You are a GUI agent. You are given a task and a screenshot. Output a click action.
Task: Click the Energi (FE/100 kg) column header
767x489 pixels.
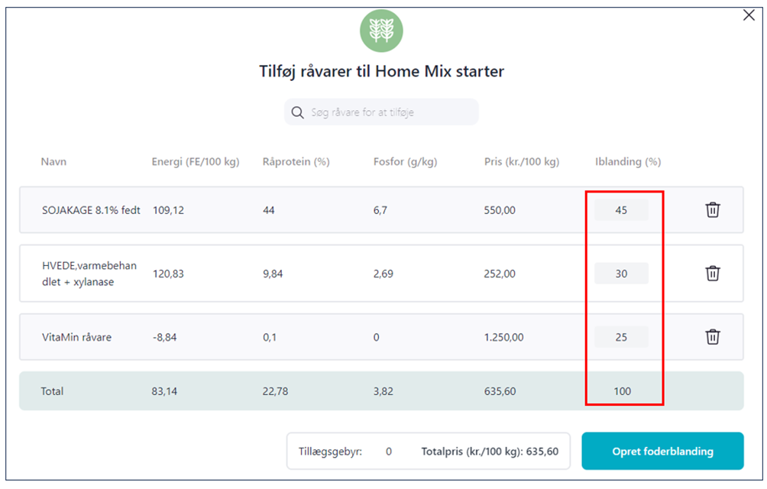pyautogui.click(x=196, y=162)
